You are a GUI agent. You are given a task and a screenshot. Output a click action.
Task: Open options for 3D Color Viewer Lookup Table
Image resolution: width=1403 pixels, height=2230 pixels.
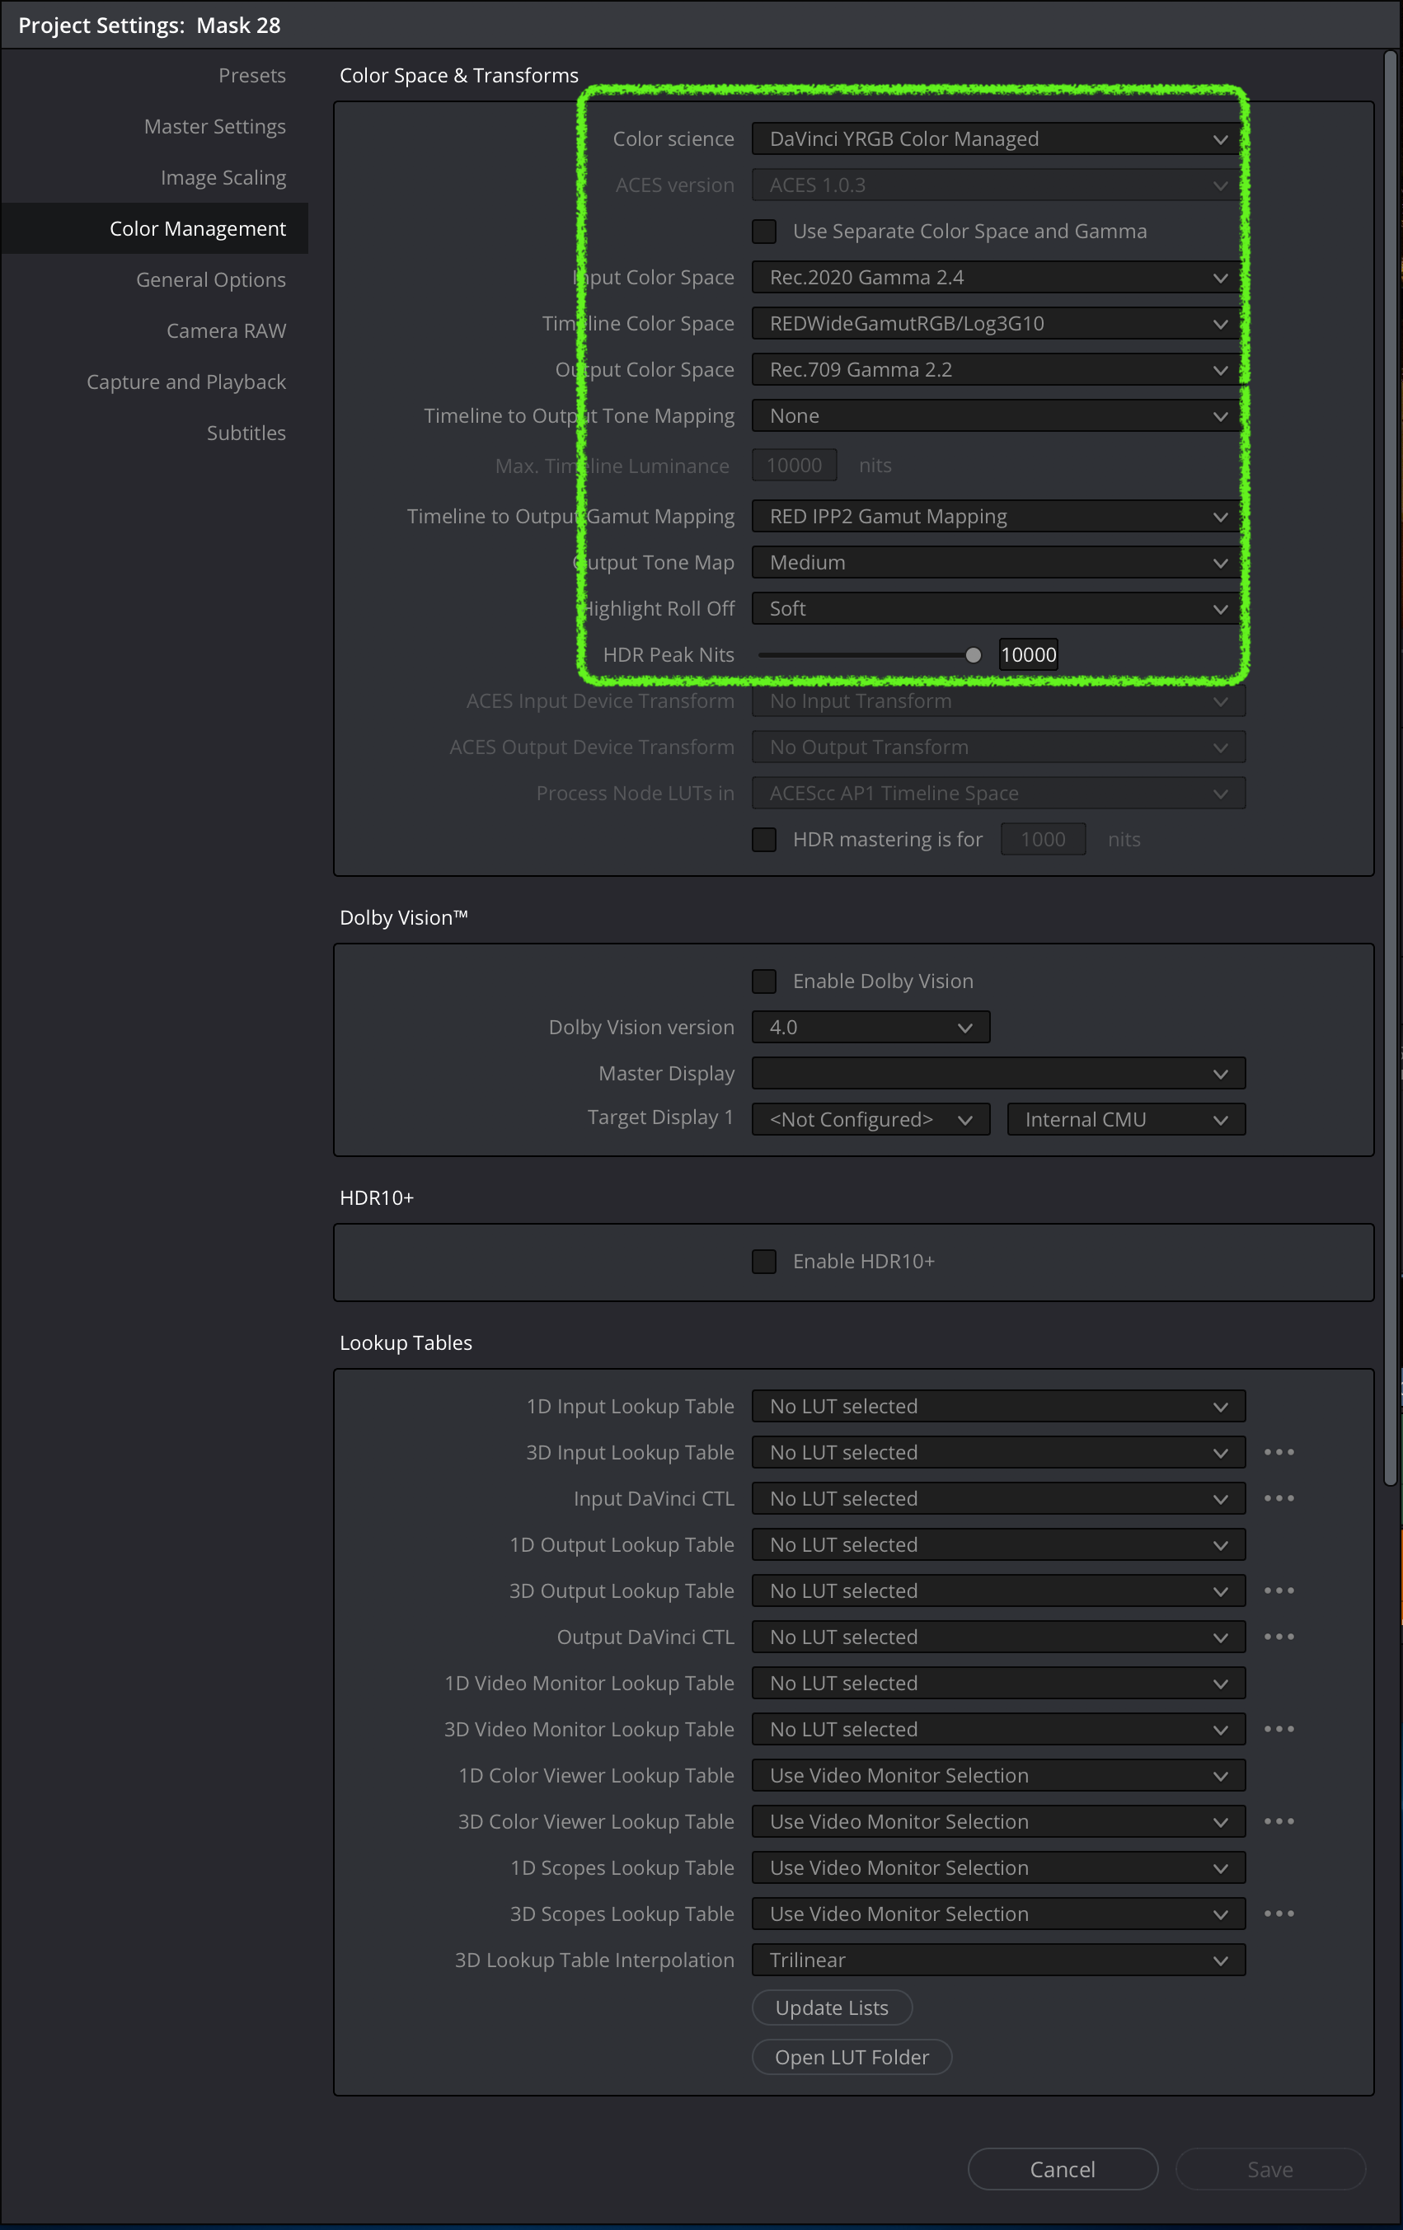coord(1279,1820)
